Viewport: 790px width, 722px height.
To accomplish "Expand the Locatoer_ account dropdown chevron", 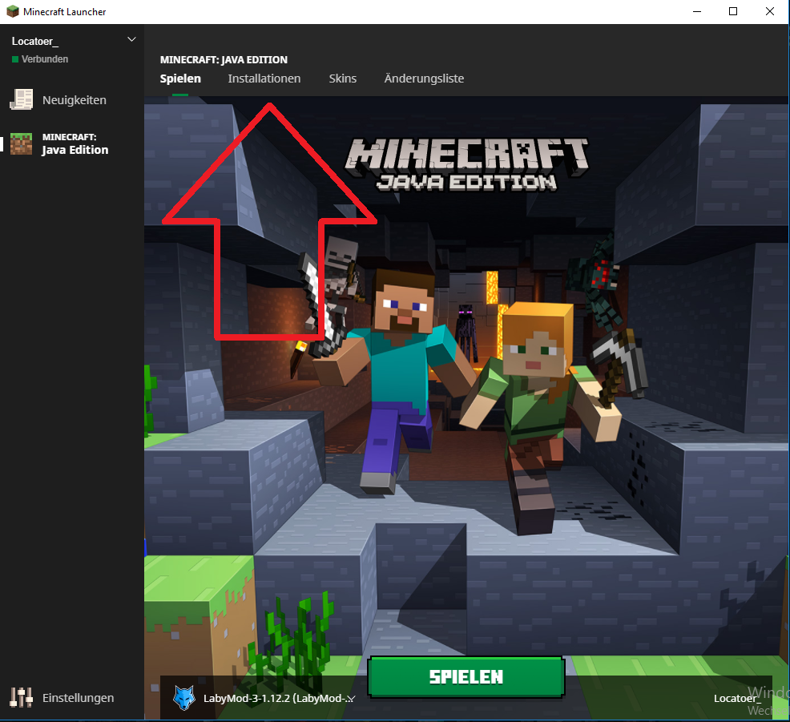I will pyautogui.click(x=131, y=39).
